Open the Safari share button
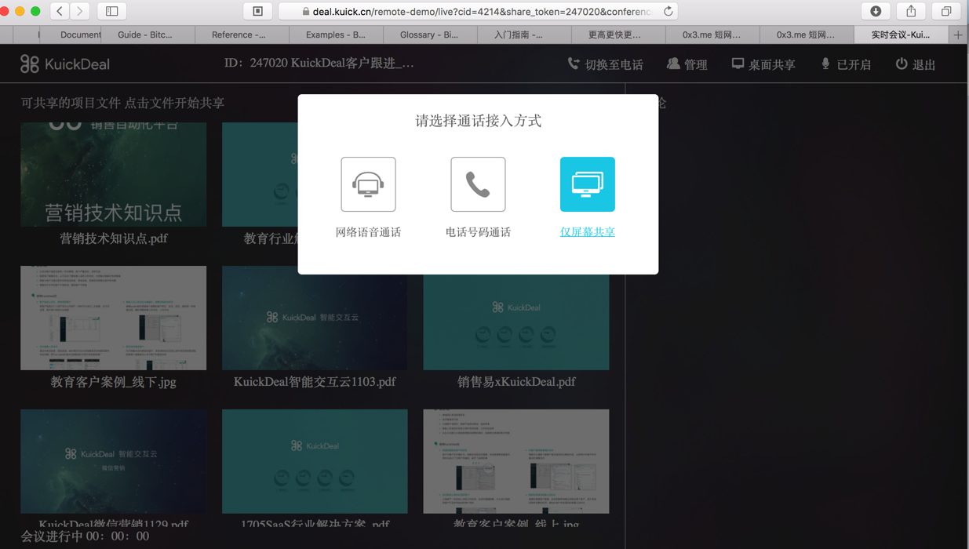 point(911,11)
